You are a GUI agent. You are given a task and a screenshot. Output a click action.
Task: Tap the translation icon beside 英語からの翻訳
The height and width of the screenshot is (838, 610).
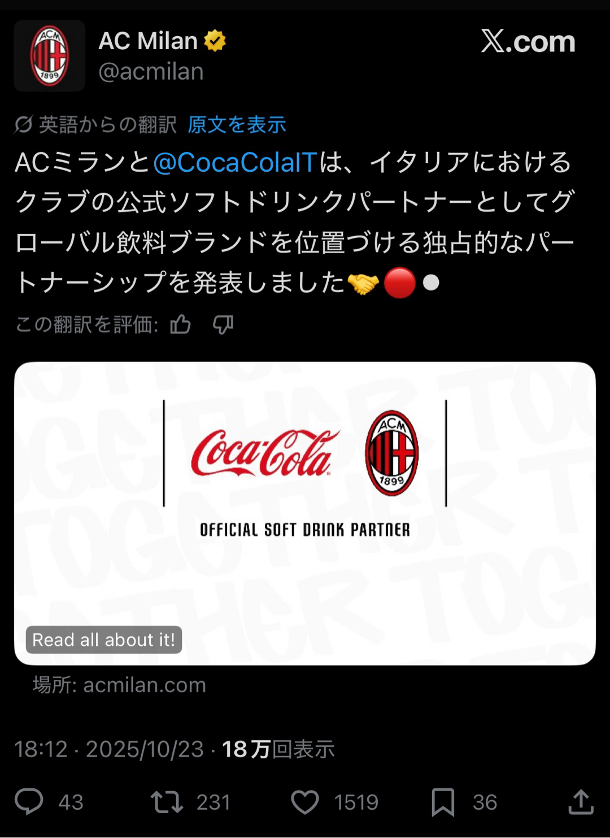point(23,124)
